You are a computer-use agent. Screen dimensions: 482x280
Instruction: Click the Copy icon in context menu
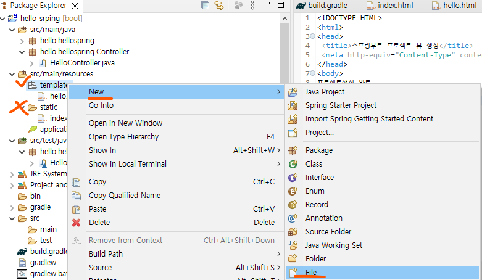click(x=76, y=182)
